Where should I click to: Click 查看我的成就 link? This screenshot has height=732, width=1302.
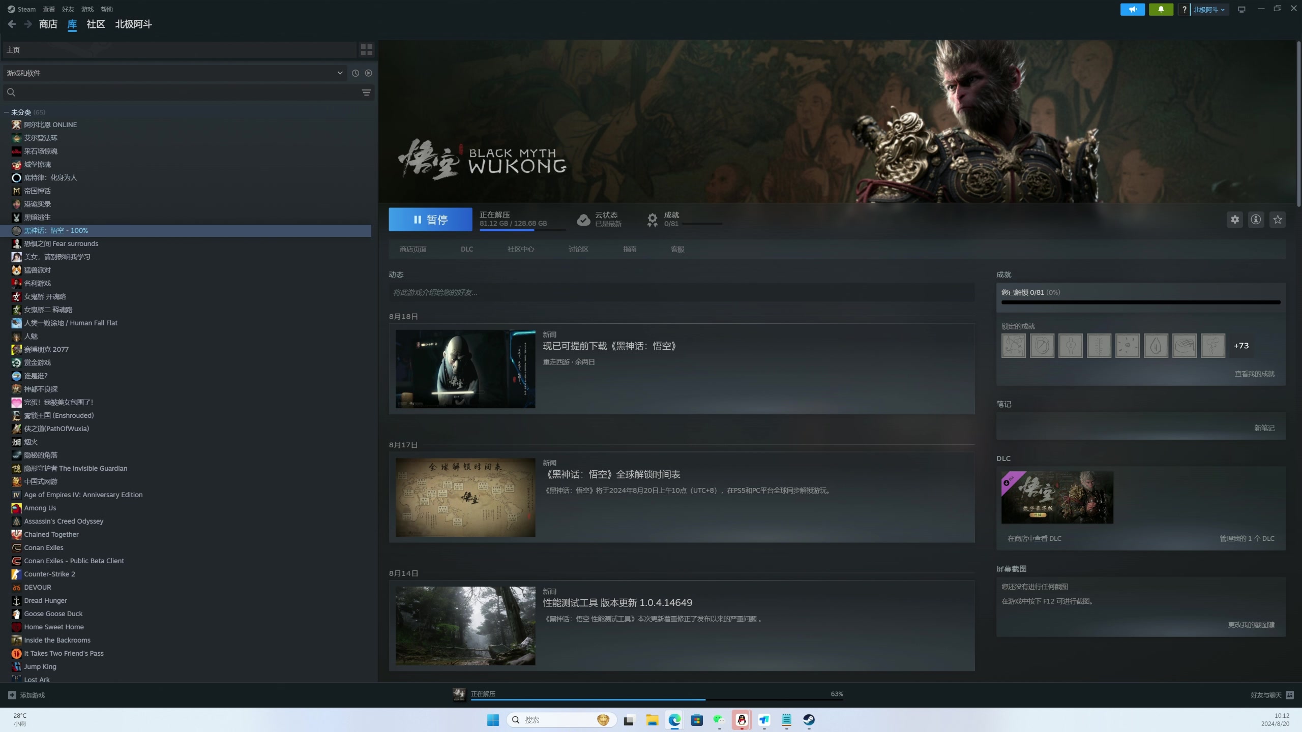tap(1255, 374)
